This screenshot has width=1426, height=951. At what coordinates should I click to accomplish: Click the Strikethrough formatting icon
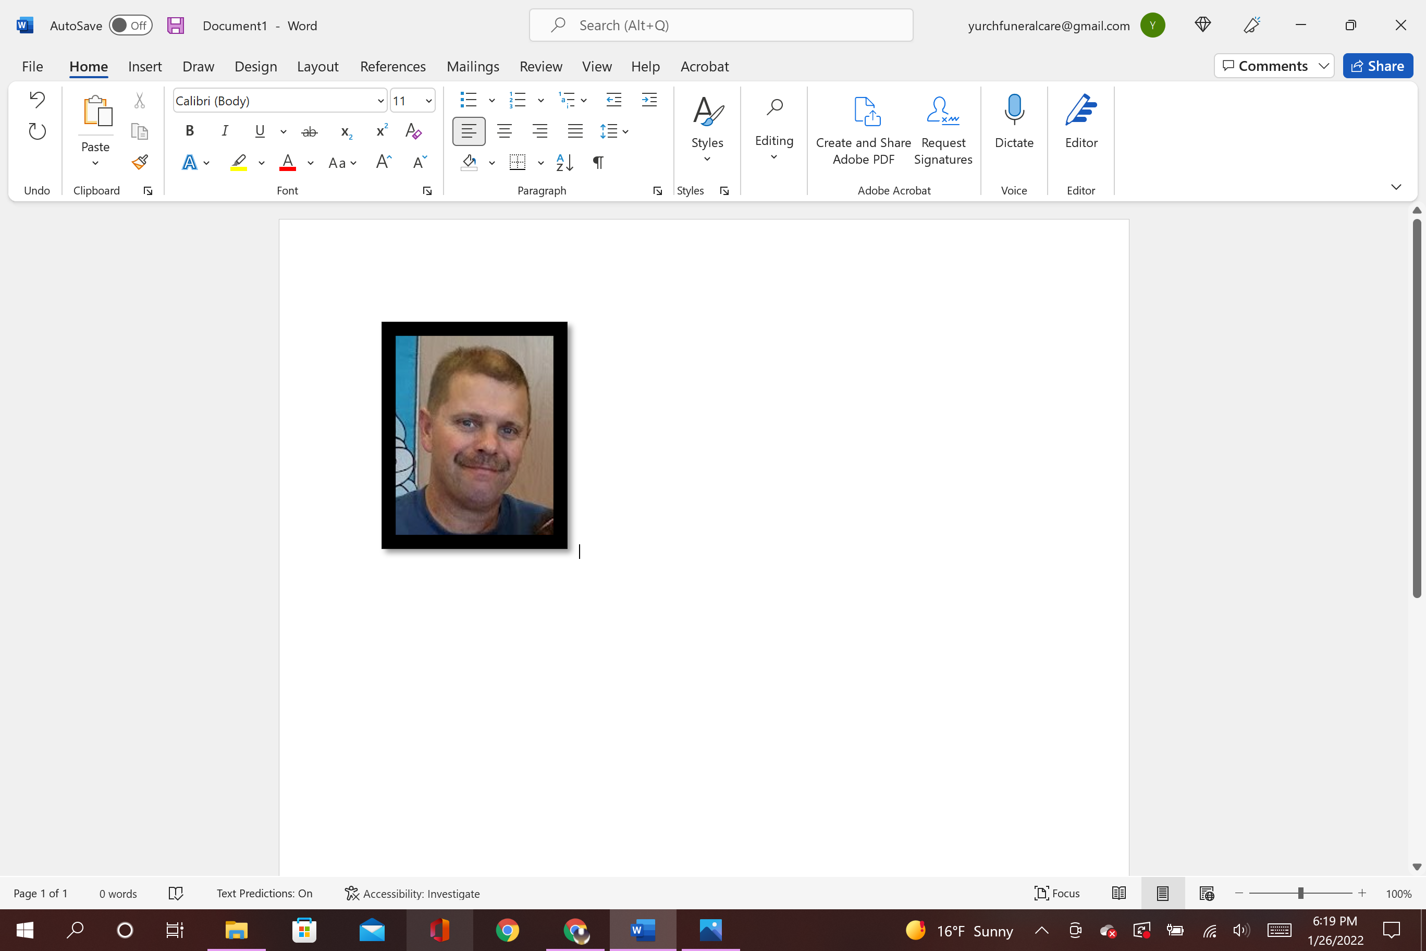(309, 131)
